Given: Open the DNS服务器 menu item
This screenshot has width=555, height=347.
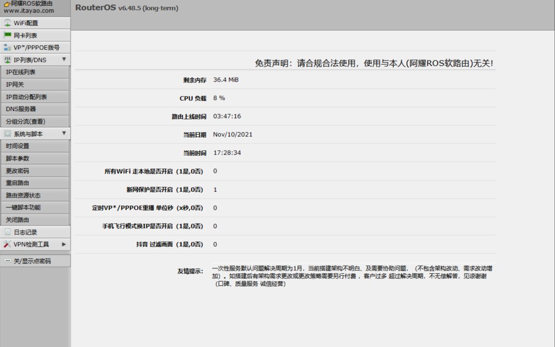Looking at the screenshot, I should click(x=19, y=108).
